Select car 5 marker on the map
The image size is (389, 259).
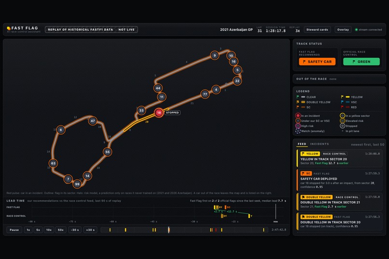coord(237,70)
